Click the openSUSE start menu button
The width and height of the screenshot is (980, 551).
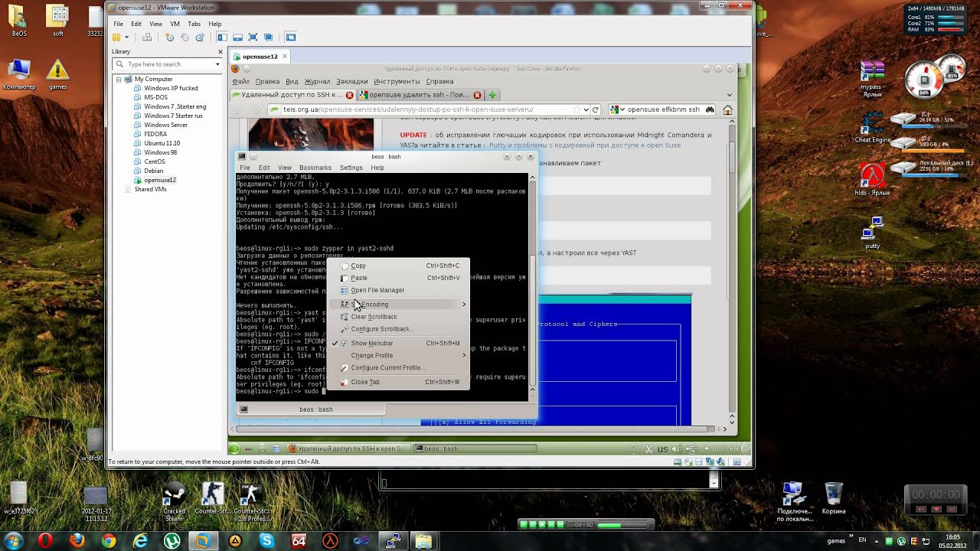234,449
